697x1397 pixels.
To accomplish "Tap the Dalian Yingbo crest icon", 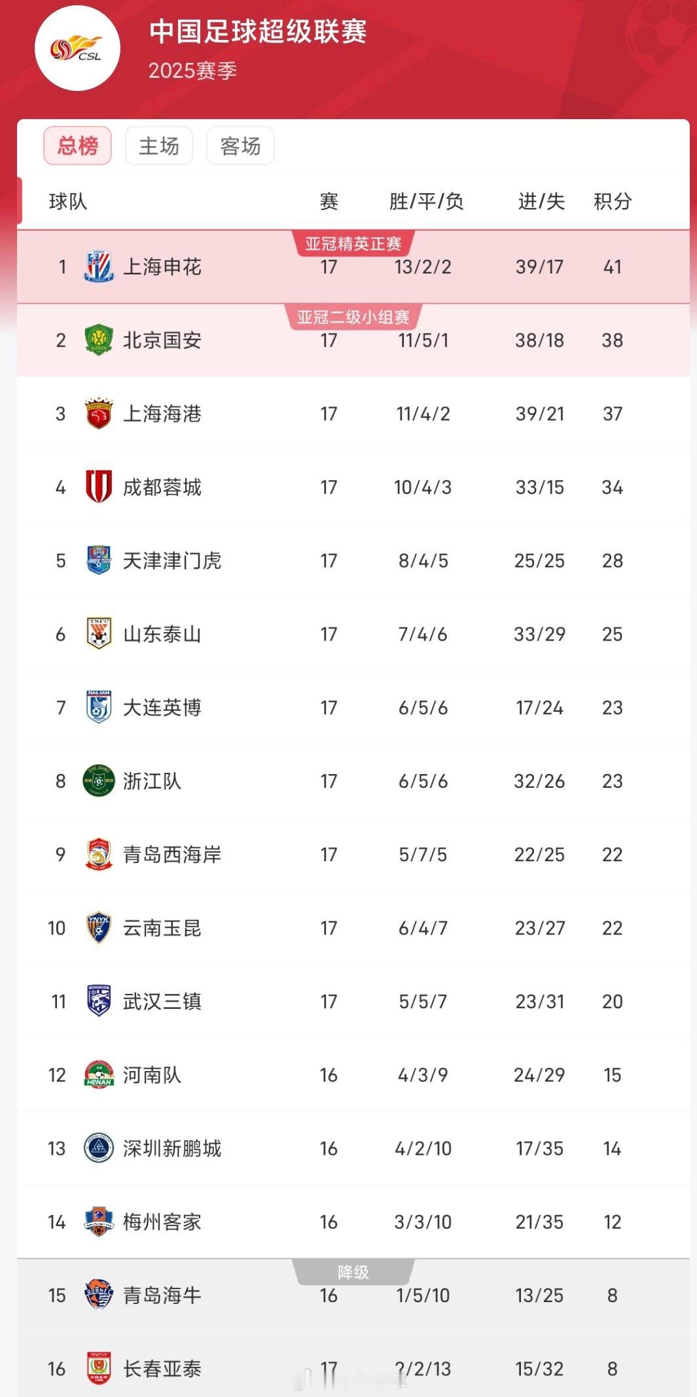I will click(99, 707).
